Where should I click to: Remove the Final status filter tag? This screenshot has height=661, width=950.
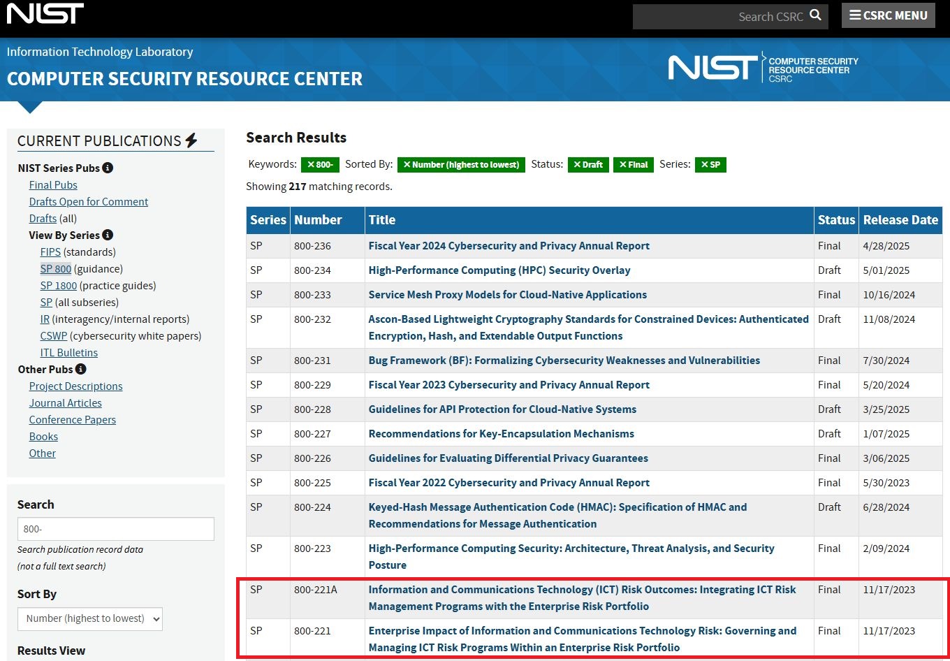pos(634,165)
